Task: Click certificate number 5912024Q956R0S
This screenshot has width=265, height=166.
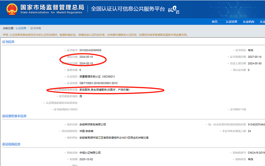Action: pos(90,50)
